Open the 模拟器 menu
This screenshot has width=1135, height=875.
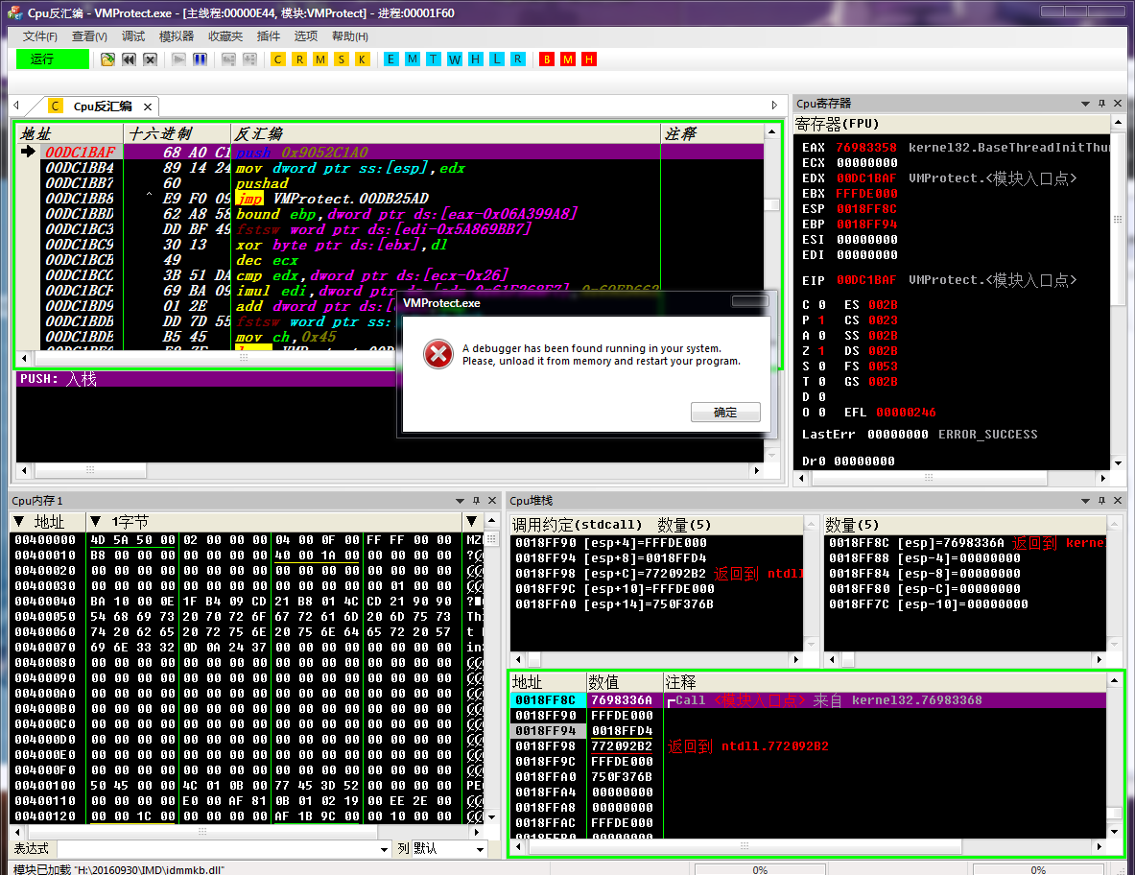pos(177,36)
